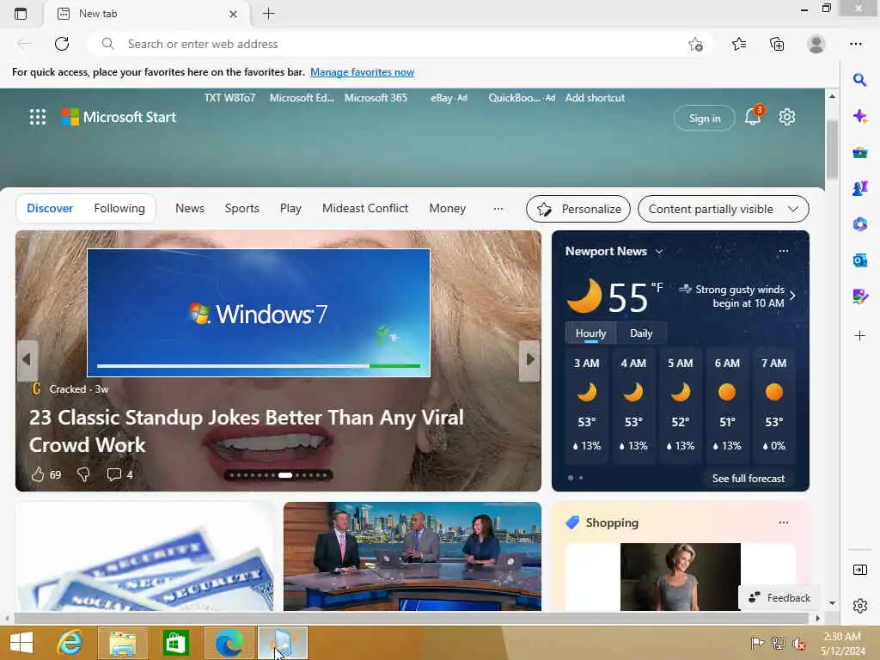
Task: Add a sidebar app with plus icon
Action: point(859,336)
